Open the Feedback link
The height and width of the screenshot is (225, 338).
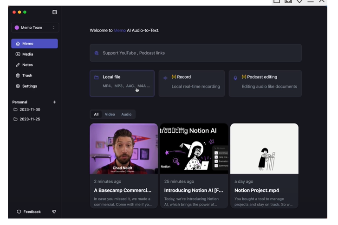[29, 212]
